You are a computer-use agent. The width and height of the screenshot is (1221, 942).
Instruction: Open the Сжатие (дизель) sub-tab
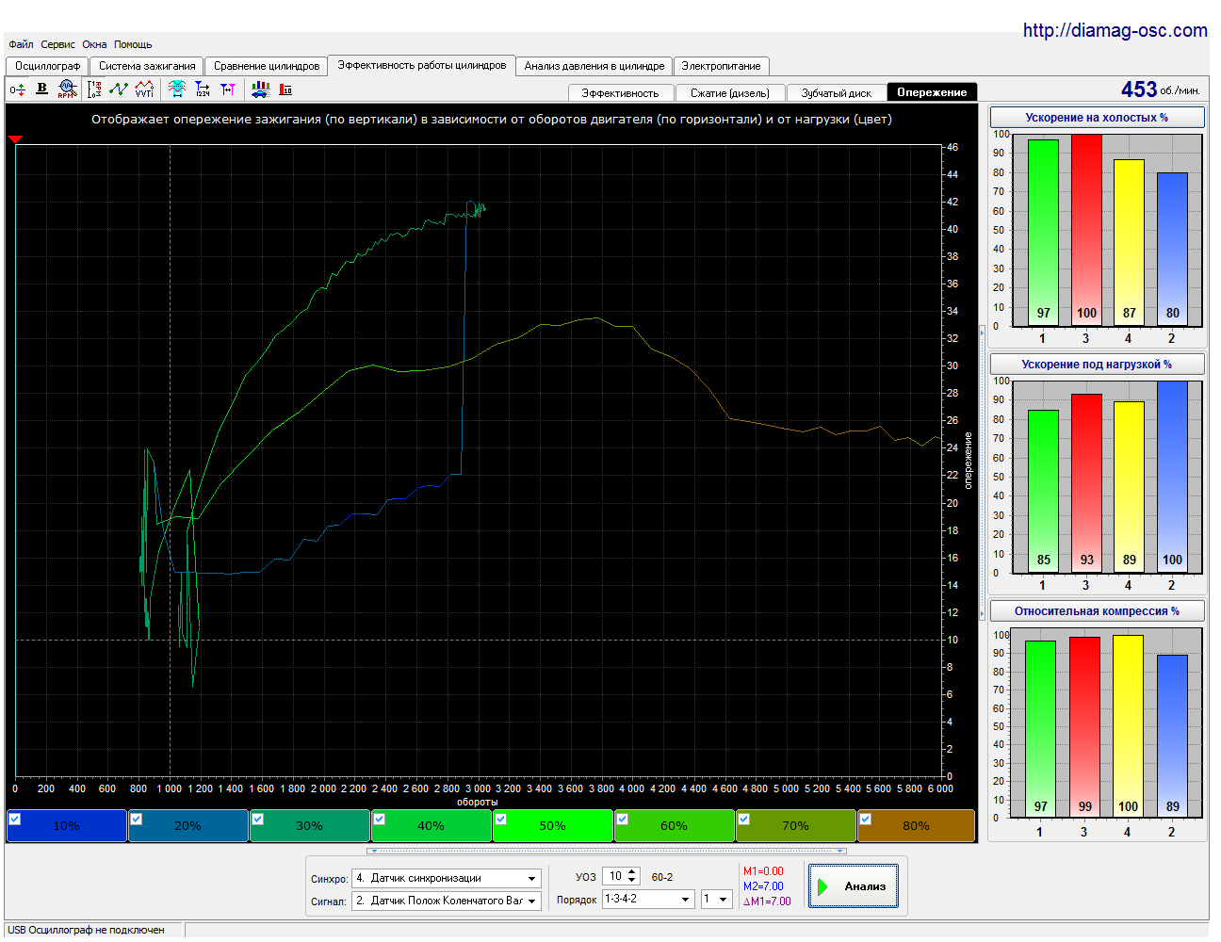tap(730, 92)
